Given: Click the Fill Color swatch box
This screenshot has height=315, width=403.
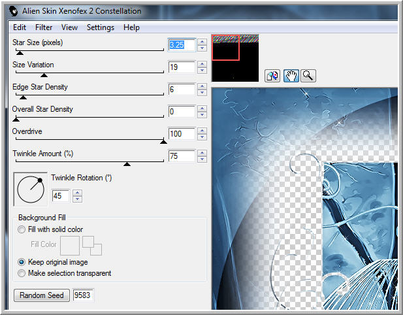Looking at the screenshot, I should (70, 246).
